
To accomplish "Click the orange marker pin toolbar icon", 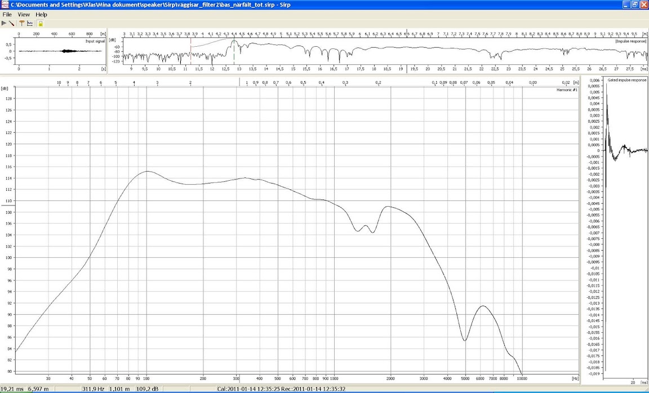I will point(21,23).
